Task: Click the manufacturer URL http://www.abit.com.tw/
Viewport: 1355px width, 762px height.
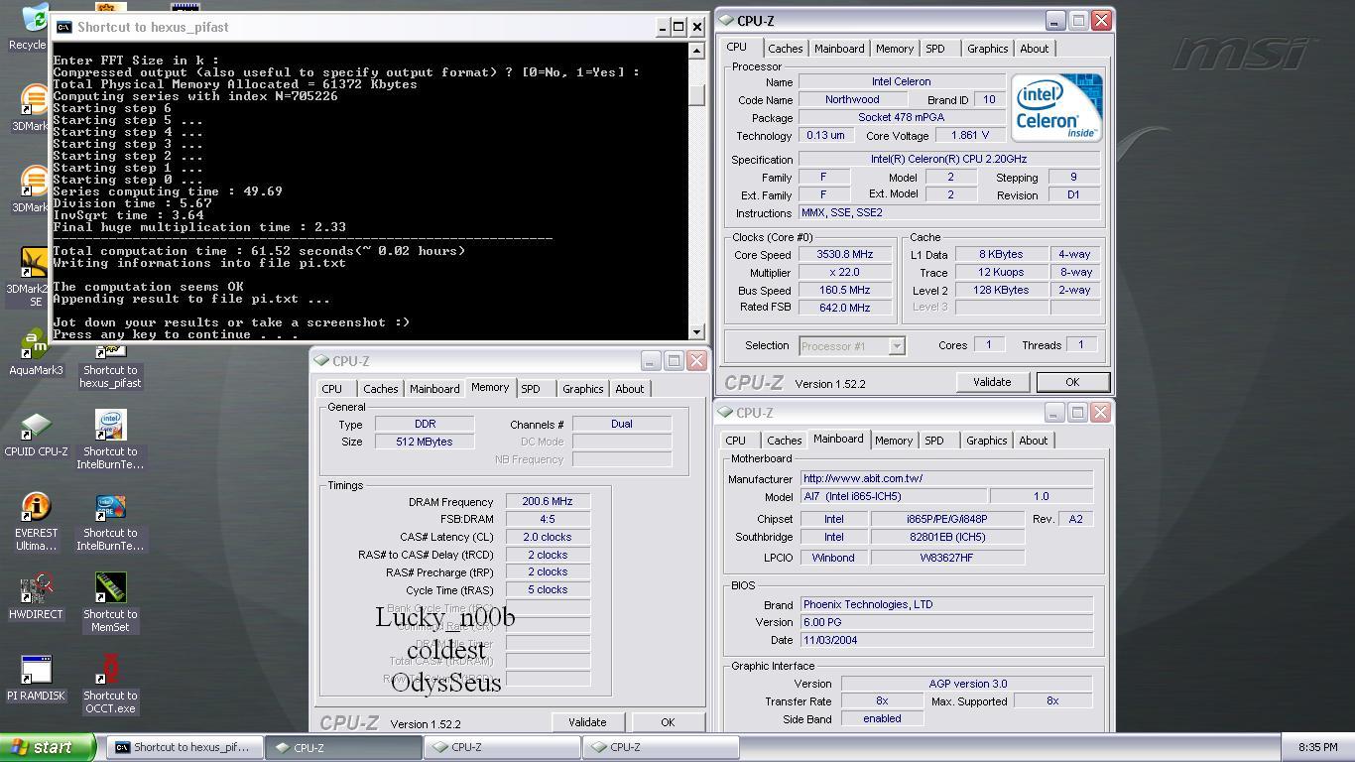Action: point(946,478)
